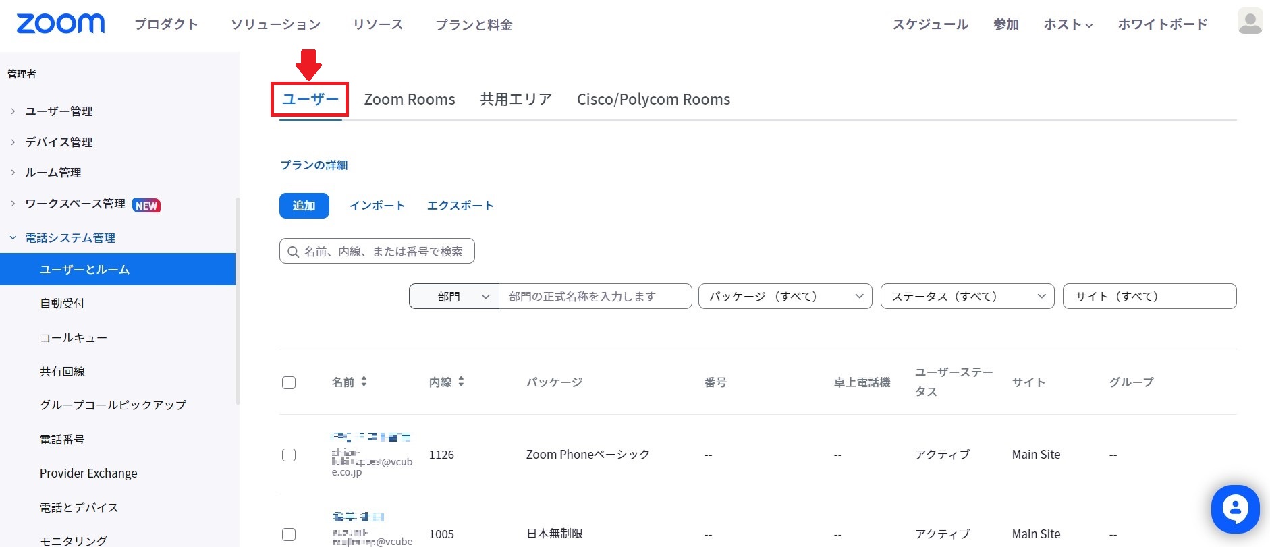The height and width of the screenshot is (547, 1270).
Task: Open the chat assistant bubble icon
Action: coord(1235,509)
